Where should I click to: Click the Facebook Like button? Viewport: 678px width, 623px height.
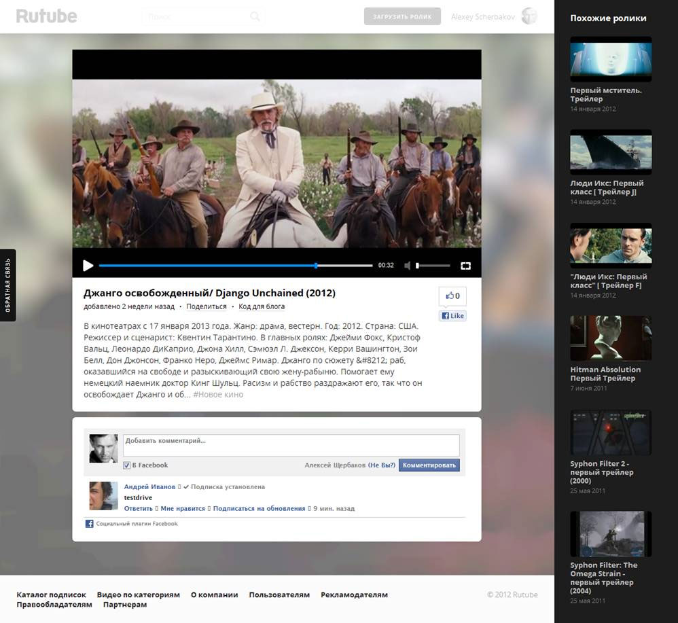452,316
